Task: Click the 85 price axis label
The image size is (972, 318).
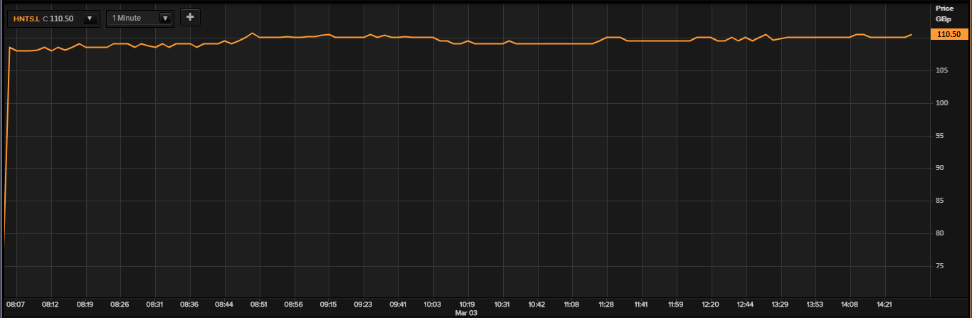Action: [x=939, y=201]
